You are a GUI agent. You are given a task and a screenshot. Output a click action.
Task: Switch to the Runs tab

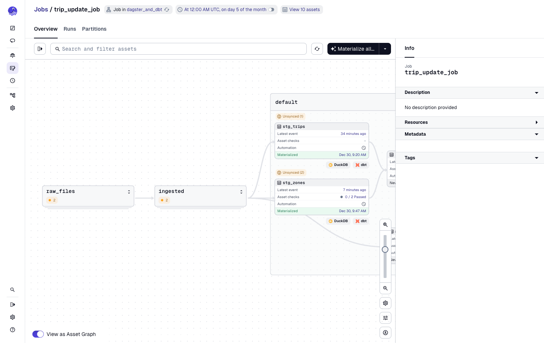click(x=70, y=29)
